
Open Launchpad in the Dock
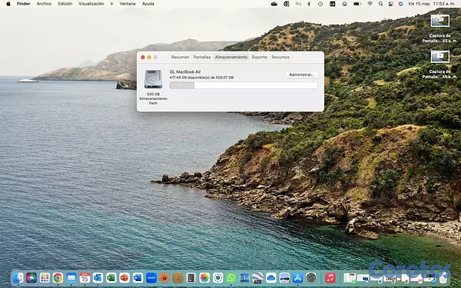[x=45, y=277]
